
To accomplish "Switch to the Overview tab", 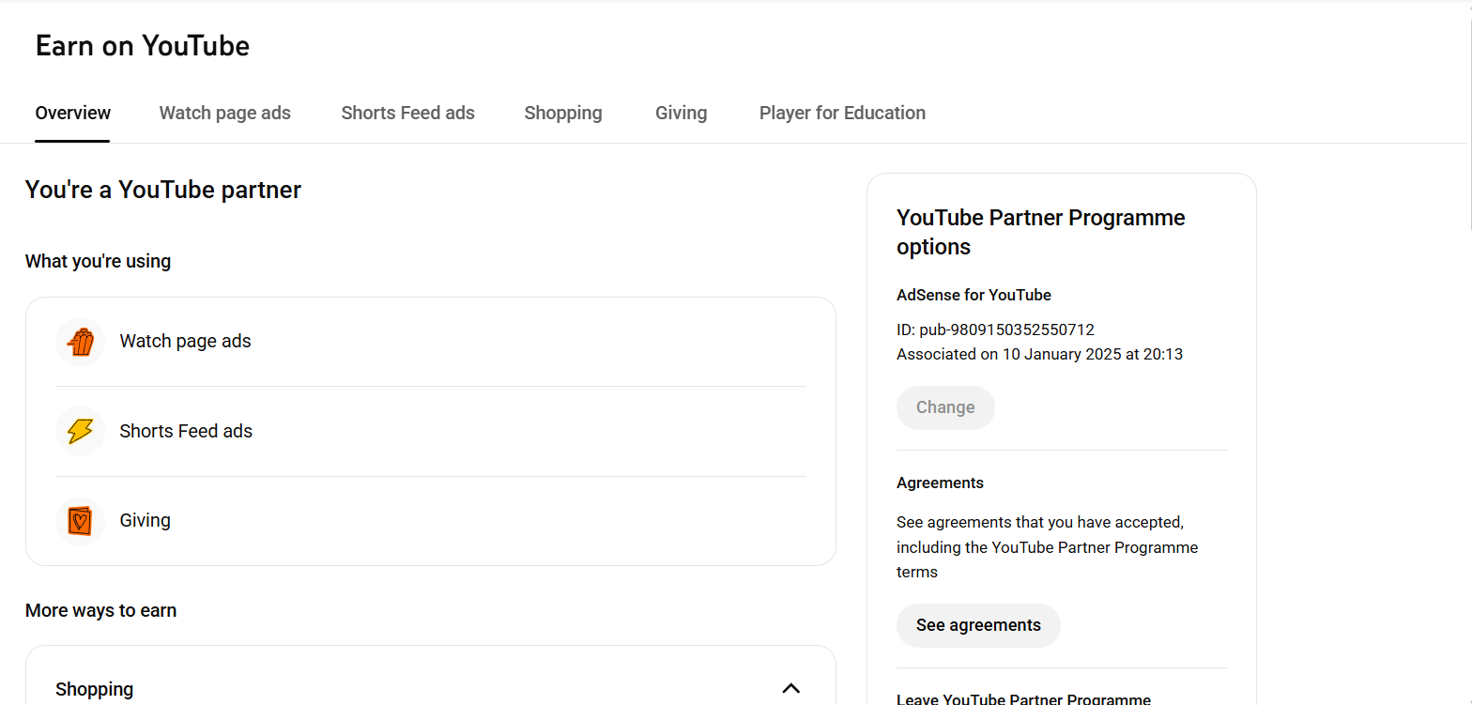I will pyautogui.click(x=73, y=114).
